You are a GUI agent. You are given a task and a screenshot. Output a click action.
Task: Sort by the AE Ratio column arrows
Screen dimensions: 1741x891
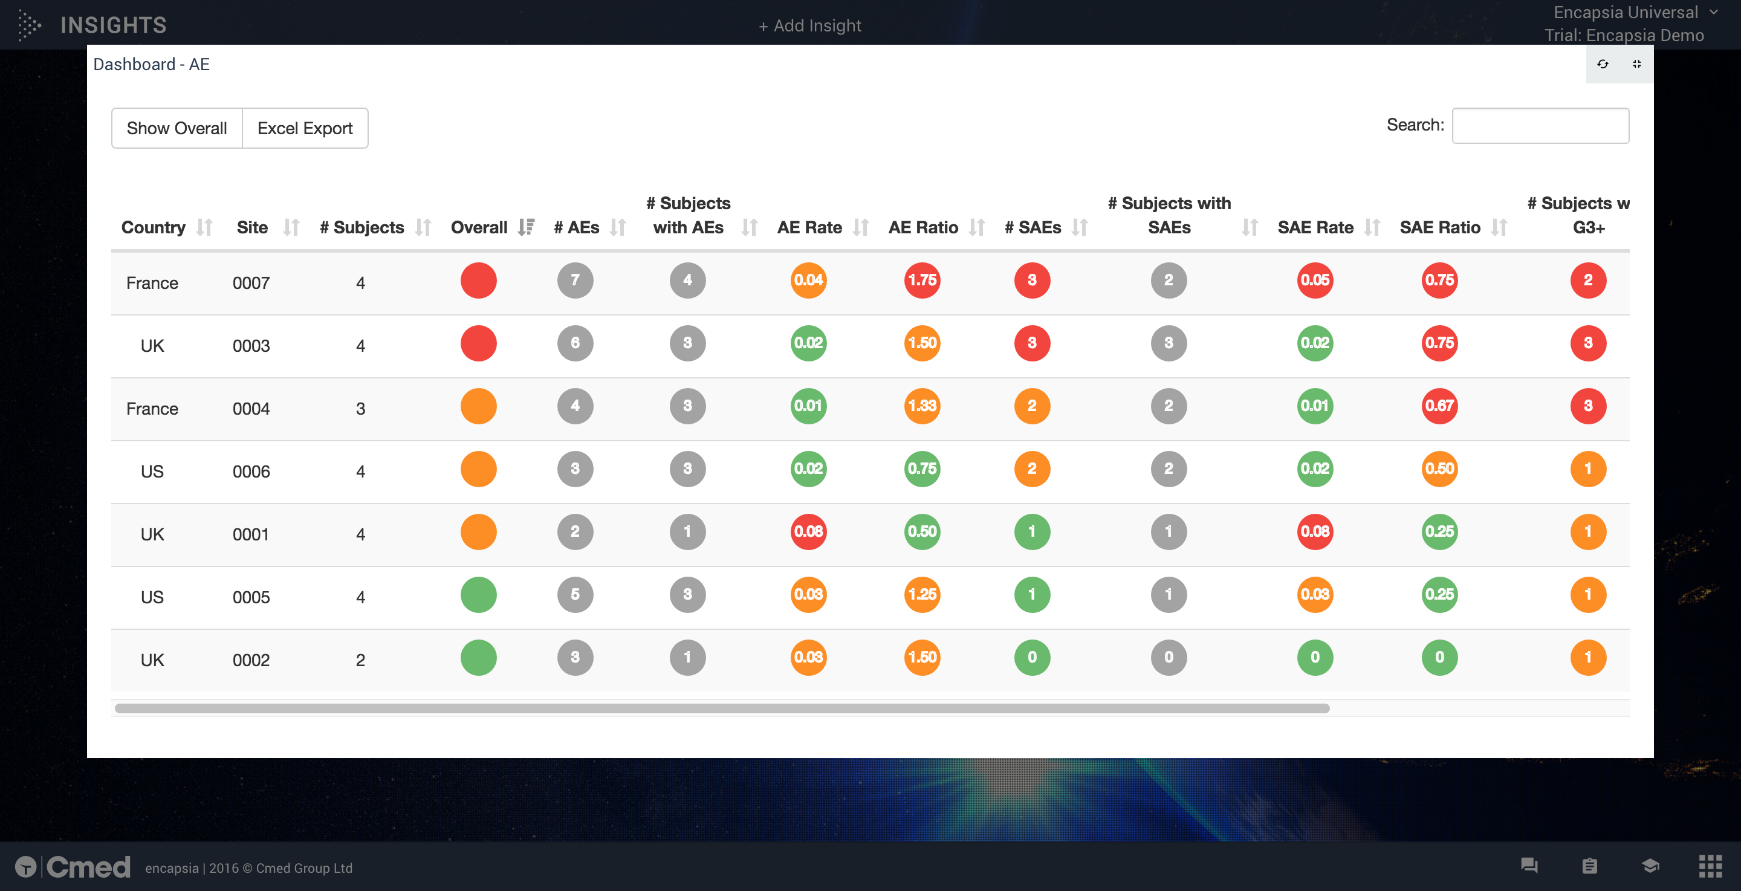click(977, 228)
